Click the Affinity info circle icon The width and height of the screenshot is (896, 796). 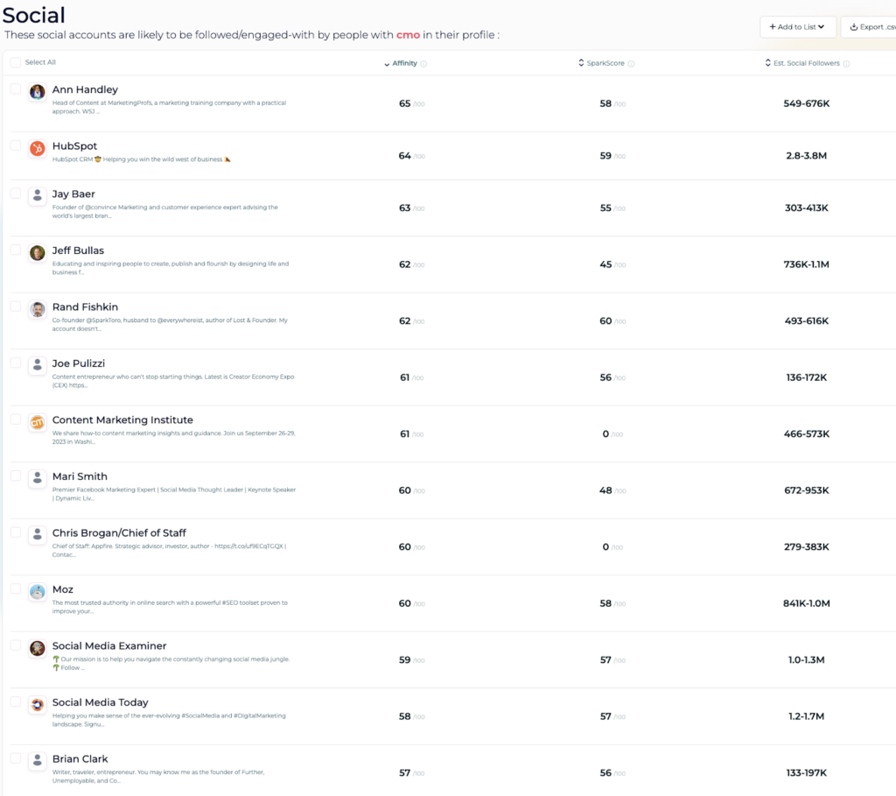click(x=423, y=64)
